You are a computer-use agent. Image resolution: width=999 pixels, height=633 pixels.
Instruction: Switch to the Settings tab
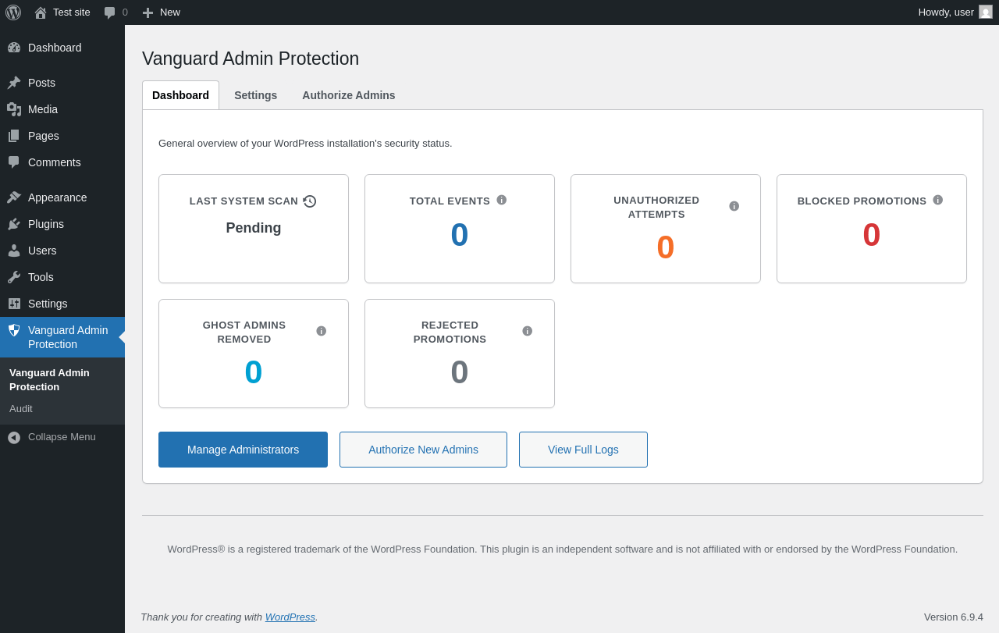click(255, 95)
